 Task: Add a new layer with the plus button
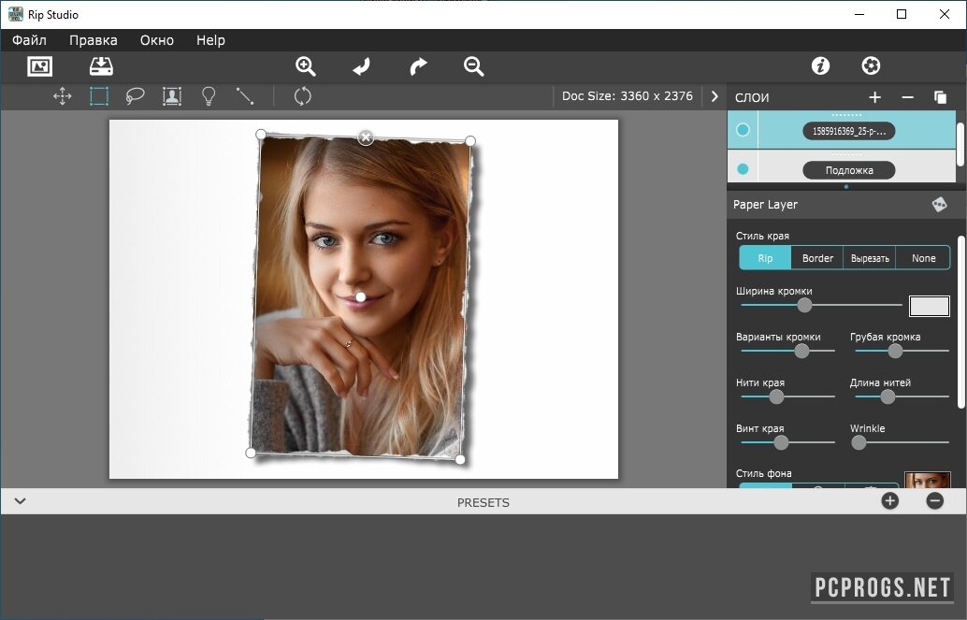[x=874, y=97]
